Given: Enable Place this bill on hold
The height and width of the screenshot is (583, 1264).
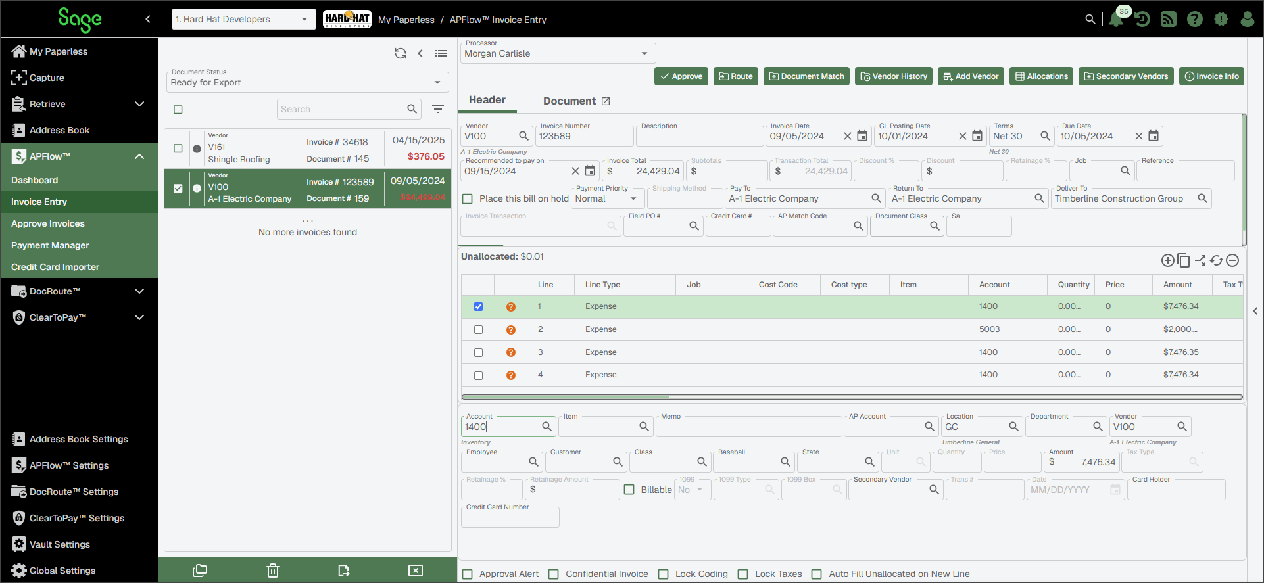Looking at the screenshot, I should [468, 198].
